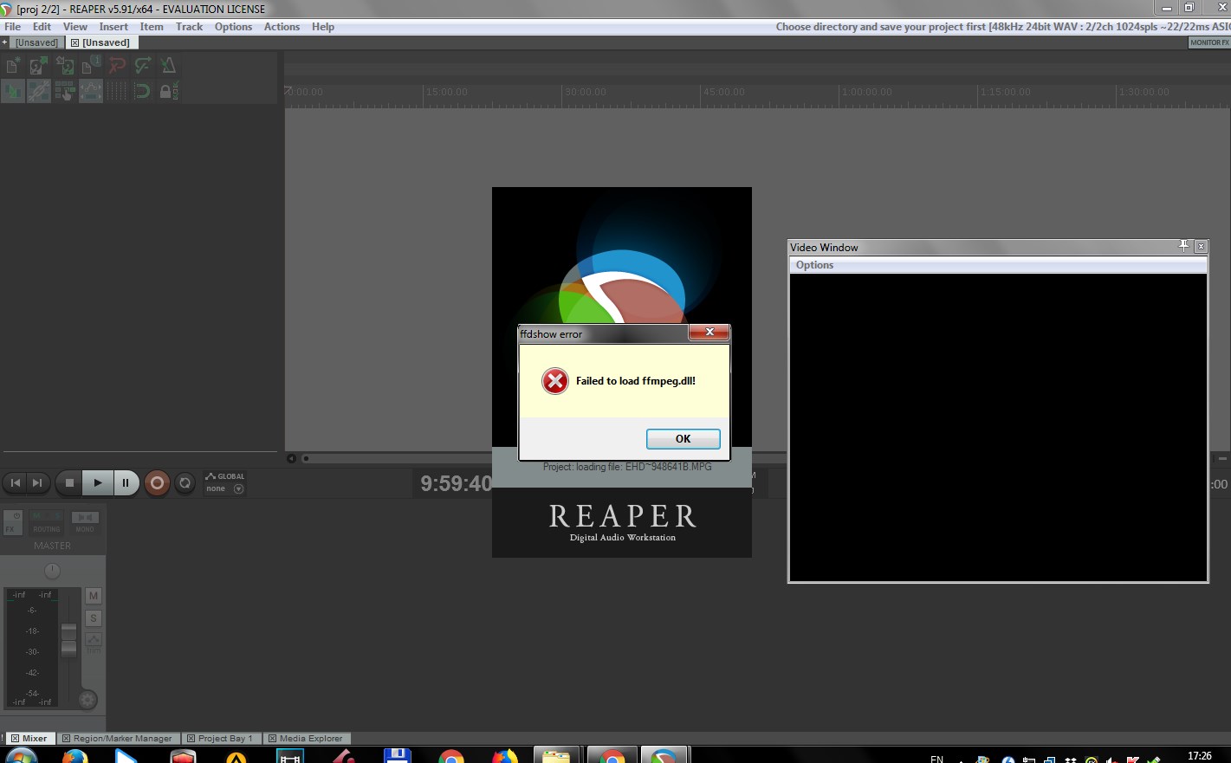Open the Item menu

[x=152, y=27]
